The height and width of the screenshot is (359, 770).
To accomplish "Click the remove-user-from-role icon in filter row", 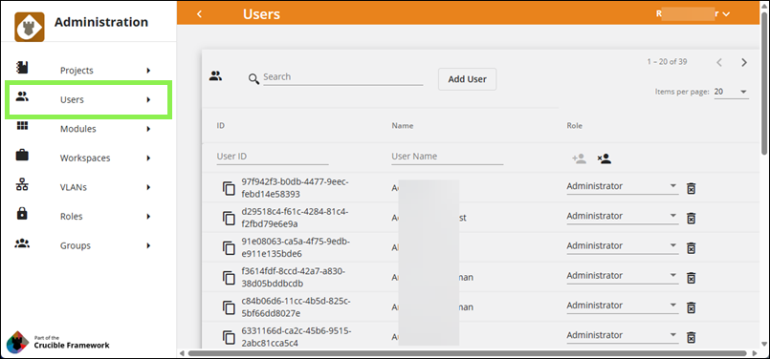I will [605, 158].
